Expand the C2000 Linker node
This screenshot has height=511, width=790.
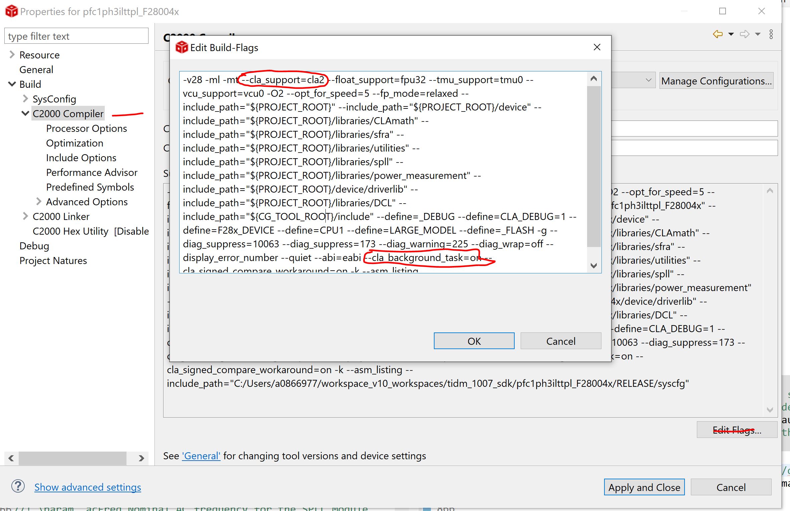pos(25,216)
